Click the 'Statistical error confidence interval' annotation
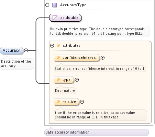155x137 pixels. tap(100, 69)
